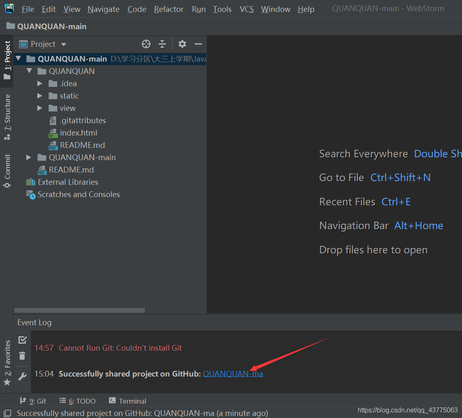Viewport: 462px width, 418px height.
Task: Click the WebStorm logo icon
Action: [x=9, y=8]
